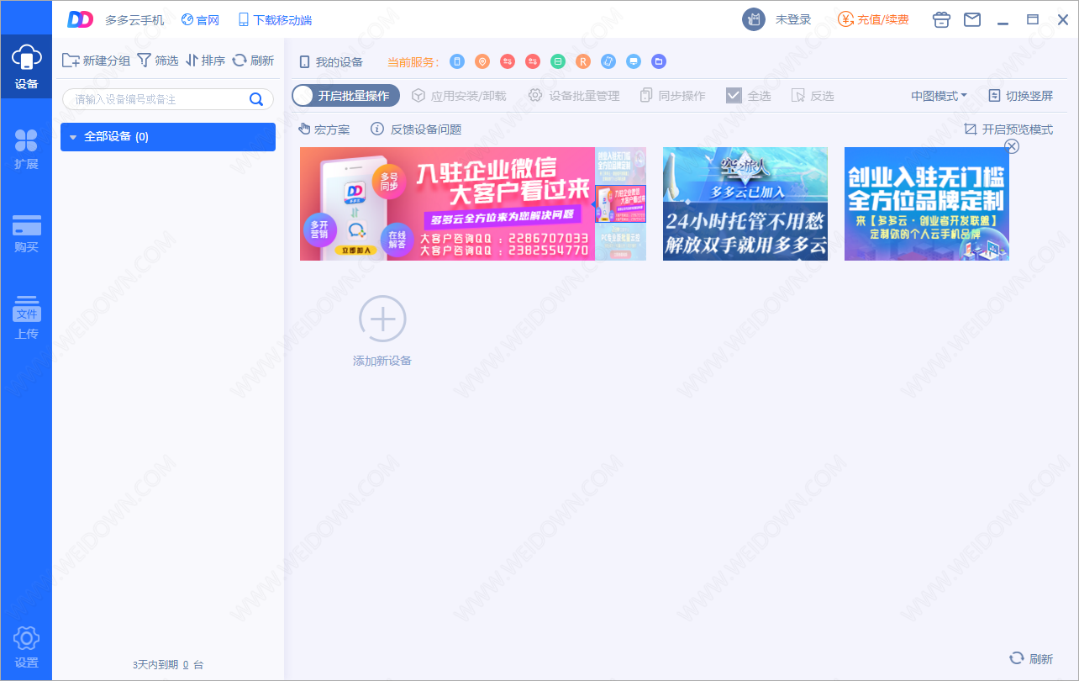Image resolution: width=1079 pixels, height=681 pixels.
Task: Click 切换竖屏 to switch orientation
Action: click(x=1020, y=96)
